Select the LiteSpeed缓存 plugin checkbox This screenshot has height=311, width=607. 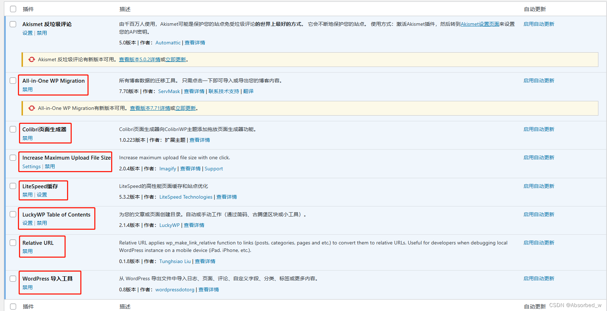13,186
